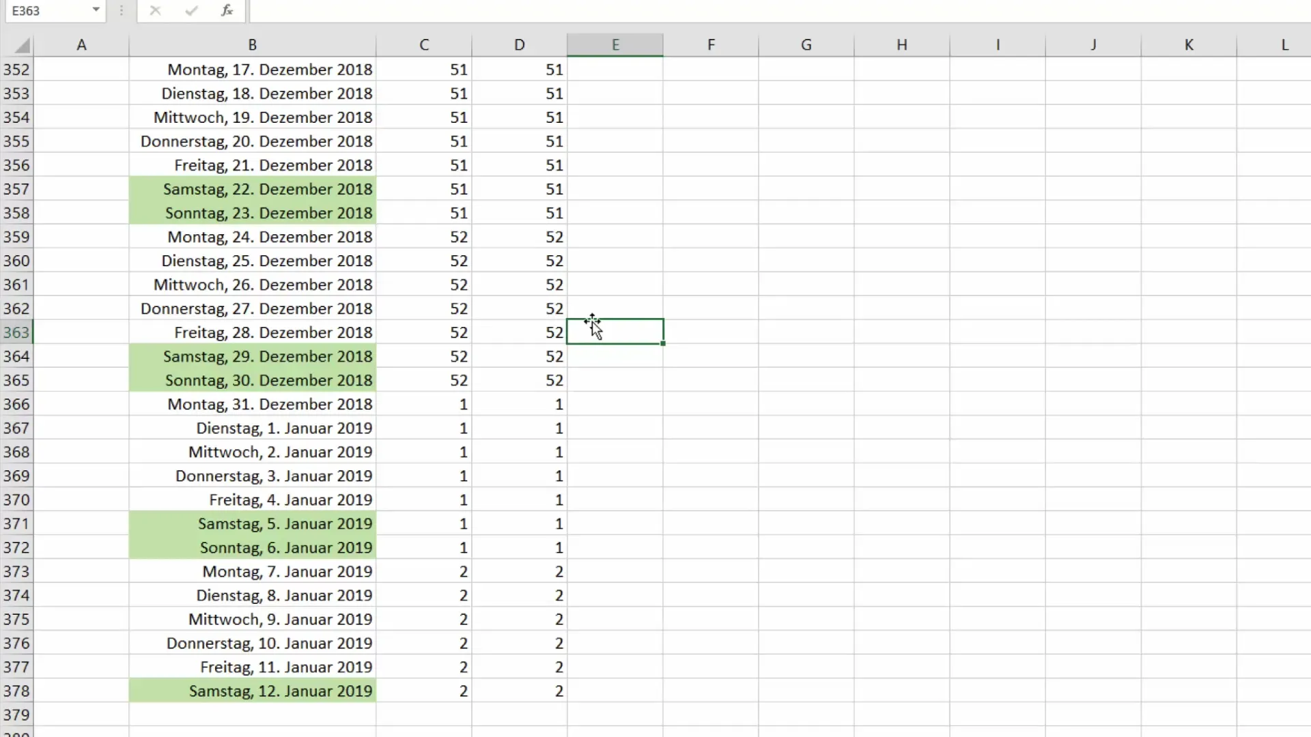Click cell 'Montag, 7. Januar 2019'
The image size is (1311, 737).
tap(253, 571)
